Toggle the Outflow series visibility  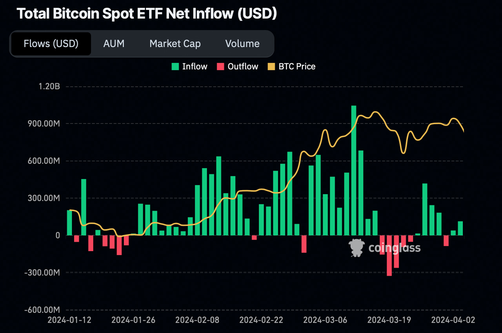pyautogui.click(x=237, y=66)
